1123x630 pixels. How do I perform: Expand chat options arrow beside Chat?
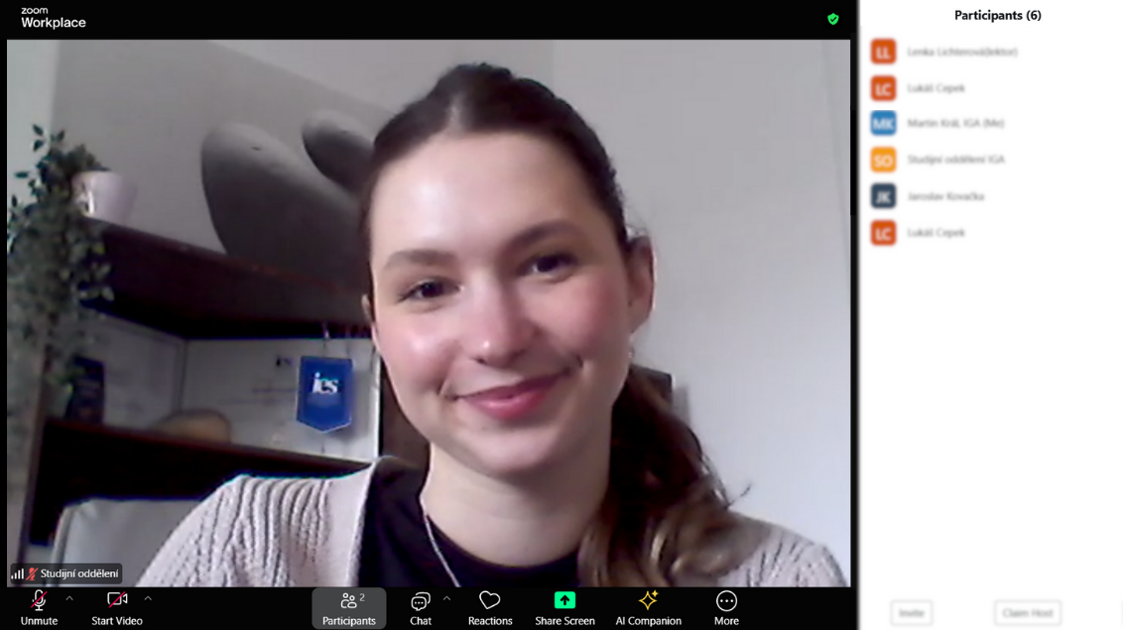(446, 598)
